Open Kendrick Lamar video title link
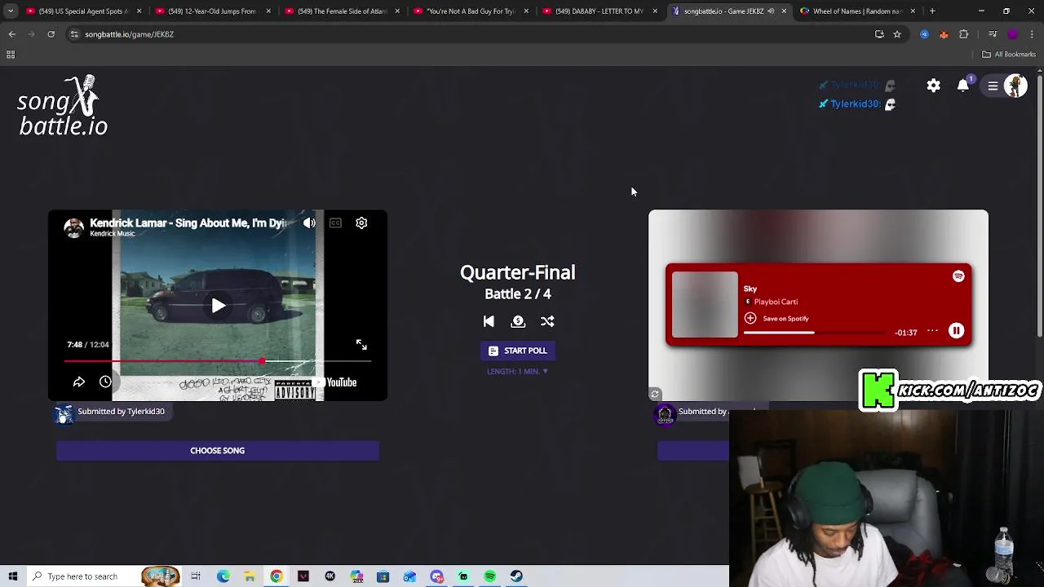This screenshot has height=587, width=1044. (188, 223)
